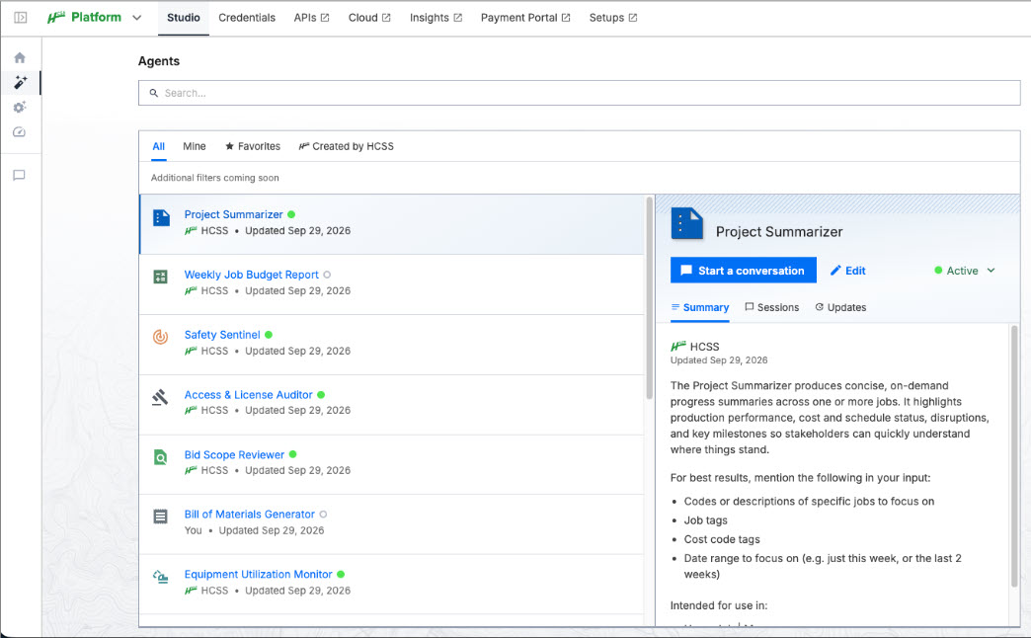Start a conversation with Project Summarizer
This screenshot has height=638, width=1031.
[x=744, y=271]
